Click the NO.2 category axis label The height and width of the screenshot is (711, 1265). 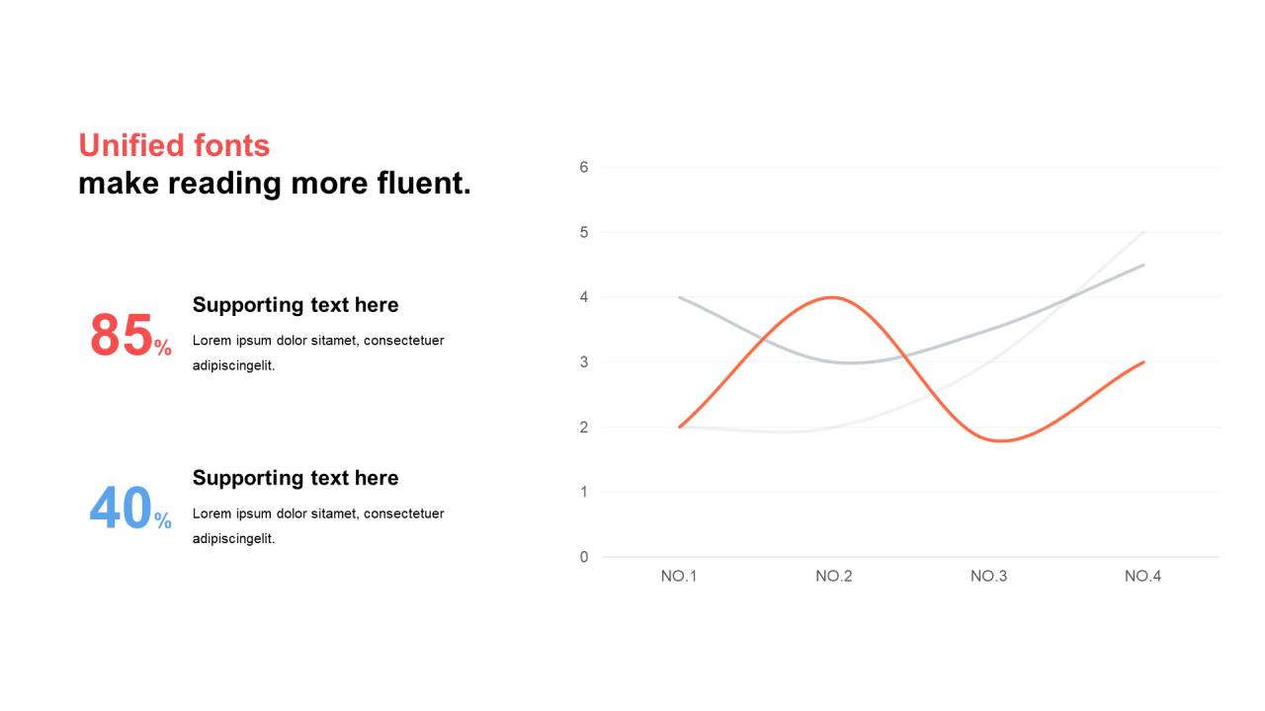point(834,577)
